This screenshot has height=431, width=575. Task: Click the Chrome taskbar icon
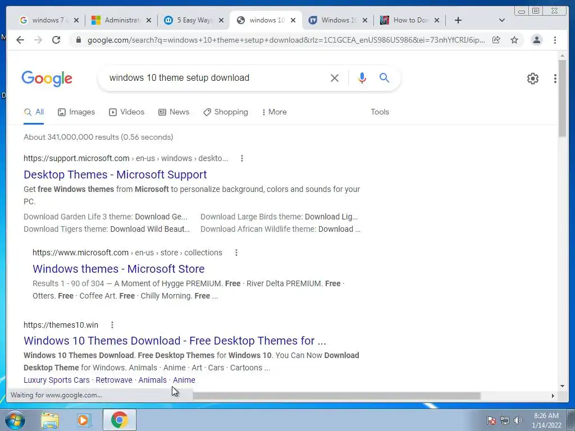[x=119, y=420]
